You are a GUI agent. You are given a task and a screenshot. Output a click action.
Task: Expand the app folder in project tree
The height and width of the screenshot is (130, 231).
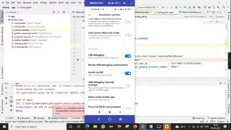tap(6, 16)
